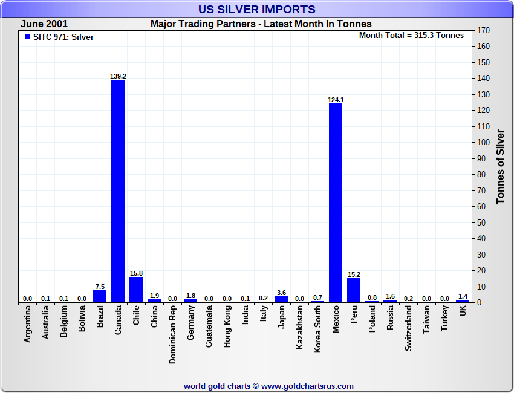This screenshot has width=514, height=393.
Task: Click the Brazil bar labeled 7.5
Action: click(100, 296)
